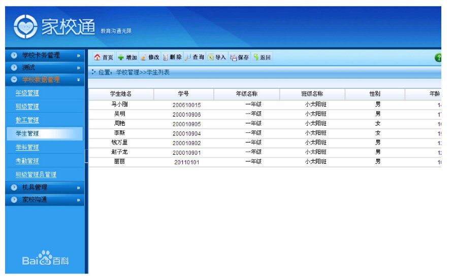Toggle the sidebar collapse handle

[x=86, y=156]
